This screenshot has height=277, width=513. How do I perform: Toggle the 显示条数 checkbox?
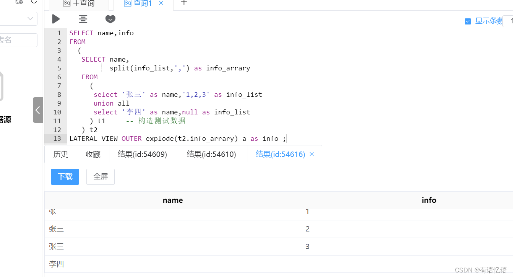point(468,21)
